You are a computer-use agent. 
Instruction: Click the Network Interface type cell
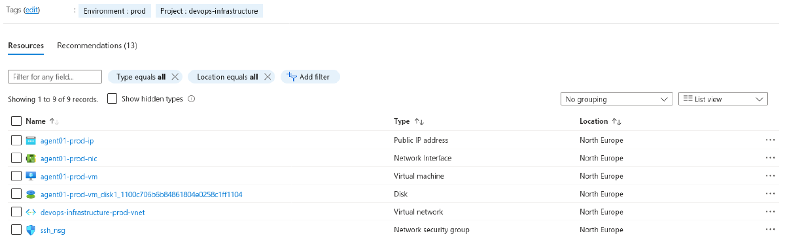click(x=423, y=158)
